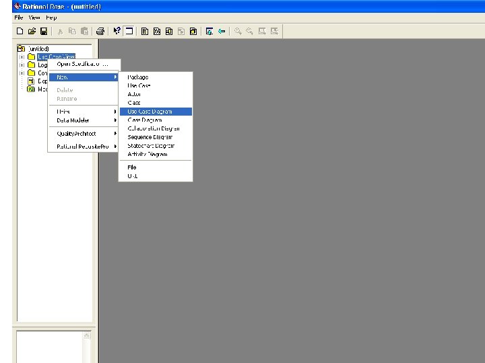Browse Deployment Diagram toolbar icon

193,31
